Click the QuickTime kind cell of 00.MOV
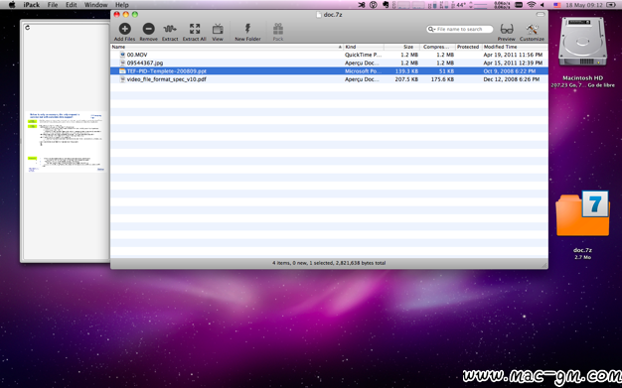The width and height of the screenshot is (622, 388). coord(363,55)
